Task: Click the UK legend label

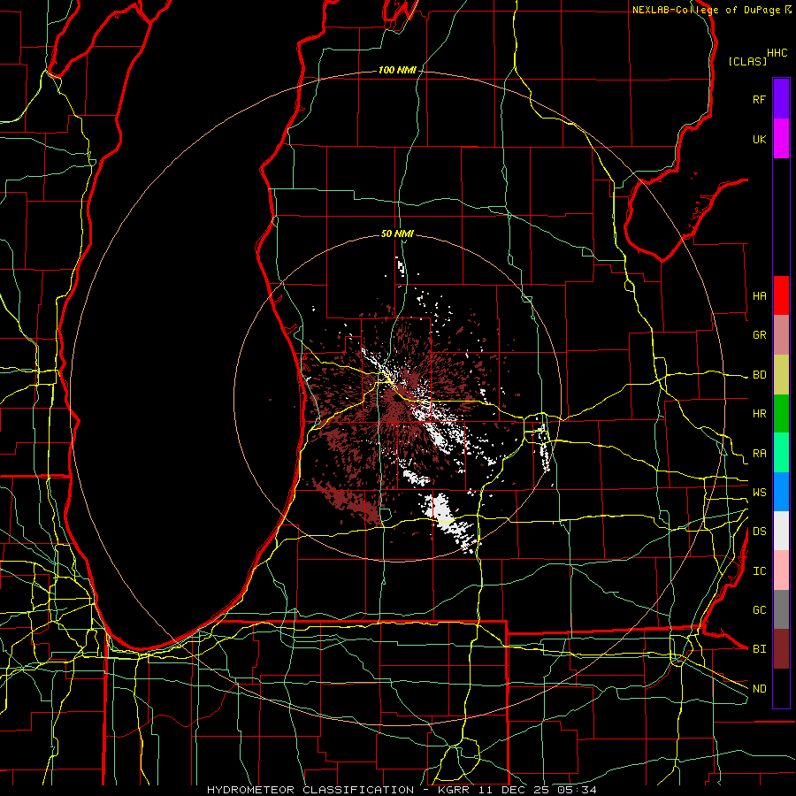Action: [x=759, y=139]
